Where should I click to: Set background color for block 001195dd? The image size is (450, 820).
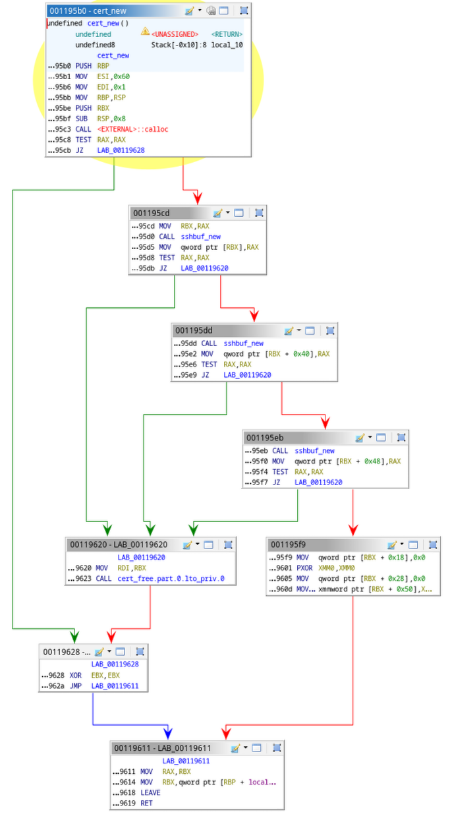click(x=289, y=330)
